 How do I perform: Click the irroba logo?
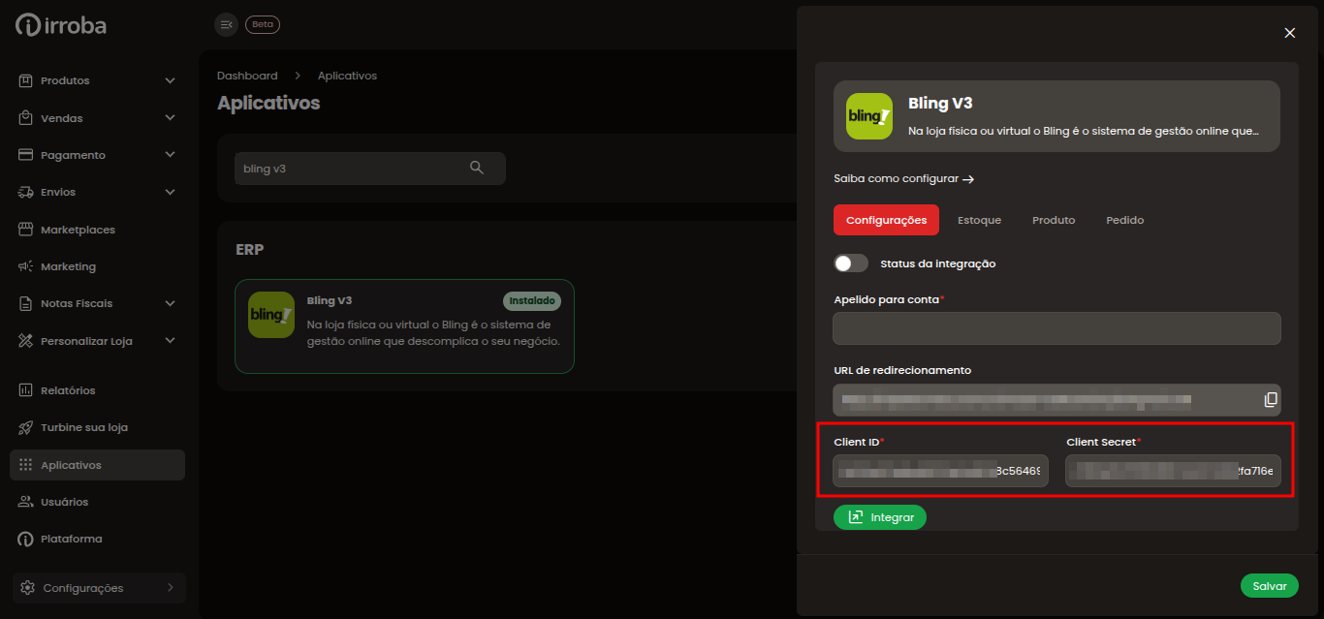pos(61,25)
